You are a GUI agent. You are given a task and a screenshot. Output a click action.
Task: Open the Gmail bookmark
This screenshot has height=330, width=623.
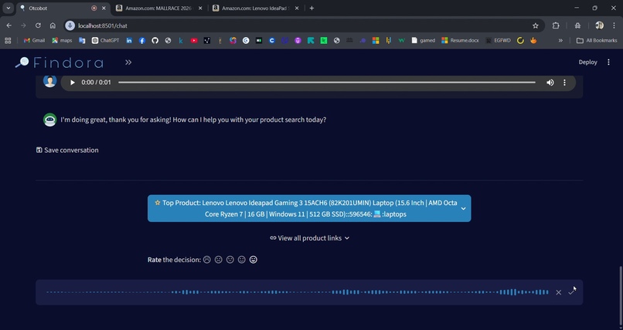pyautogui.click(x=34, y=40)
